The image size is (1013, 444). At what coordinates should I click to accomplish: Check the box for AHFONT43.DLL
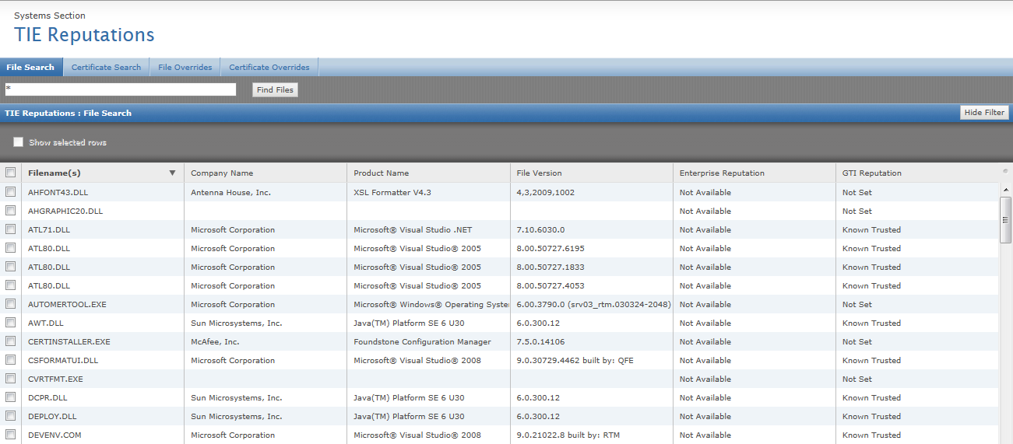[11, 191]
